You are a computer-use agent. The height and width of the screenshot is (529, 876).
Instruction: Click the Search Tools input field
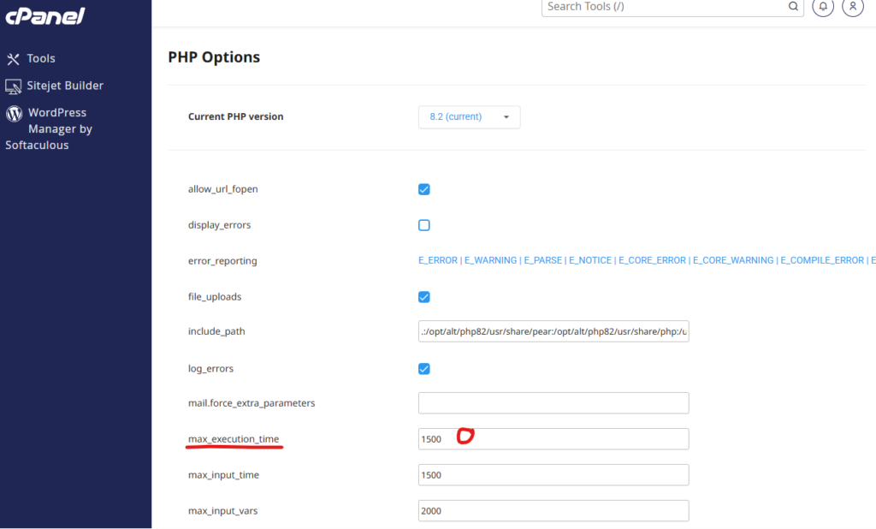[x=663, y=7]
